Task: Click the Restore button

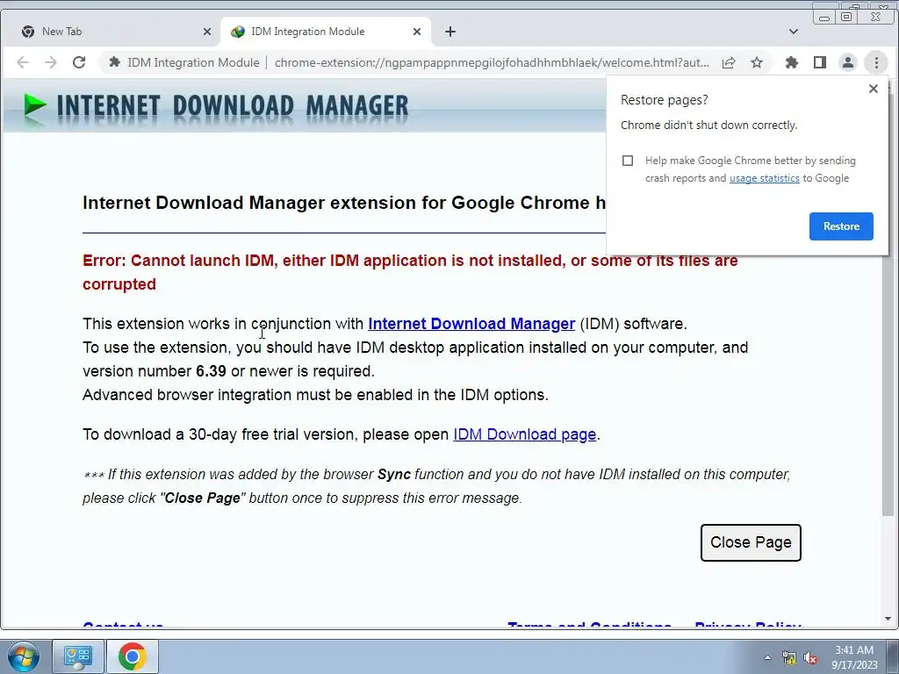Action: [x=841, y=226]
